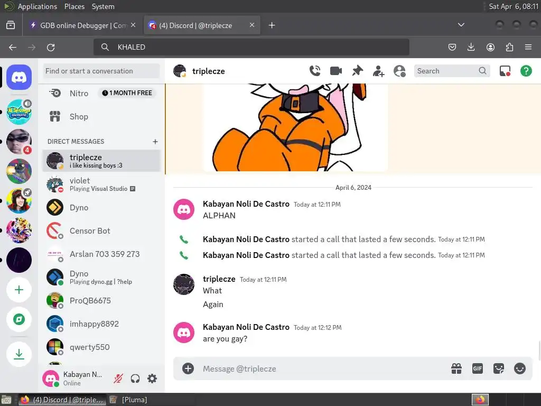The height and width of the screenshot is (406, 541).
Task: Create a new DM with plus icon
Action: [x=155, y=142]
